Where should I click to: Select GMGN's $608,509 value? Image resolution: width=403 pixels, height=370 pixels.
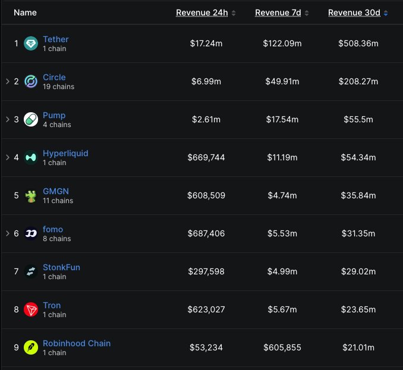click(x=206, y=195)
